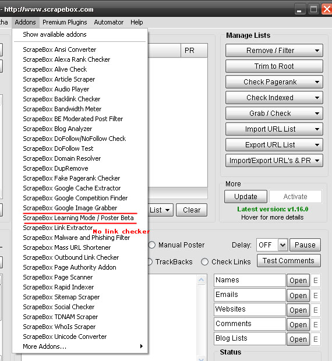Open the Names file

click(298, 281)
